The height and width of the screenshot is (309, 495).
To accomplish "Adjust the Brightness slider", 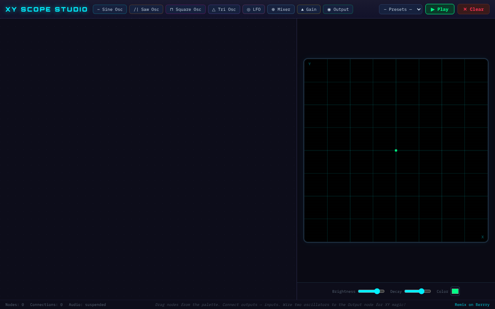I will tap(371, 291).
